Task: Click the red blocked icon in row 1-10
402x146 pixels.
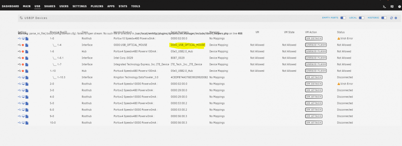Action: click(x=23, y=71)
